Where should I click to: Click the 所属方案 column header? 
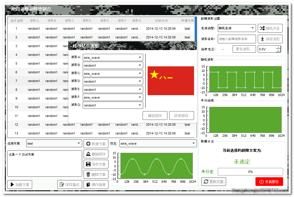click(187, 21)
